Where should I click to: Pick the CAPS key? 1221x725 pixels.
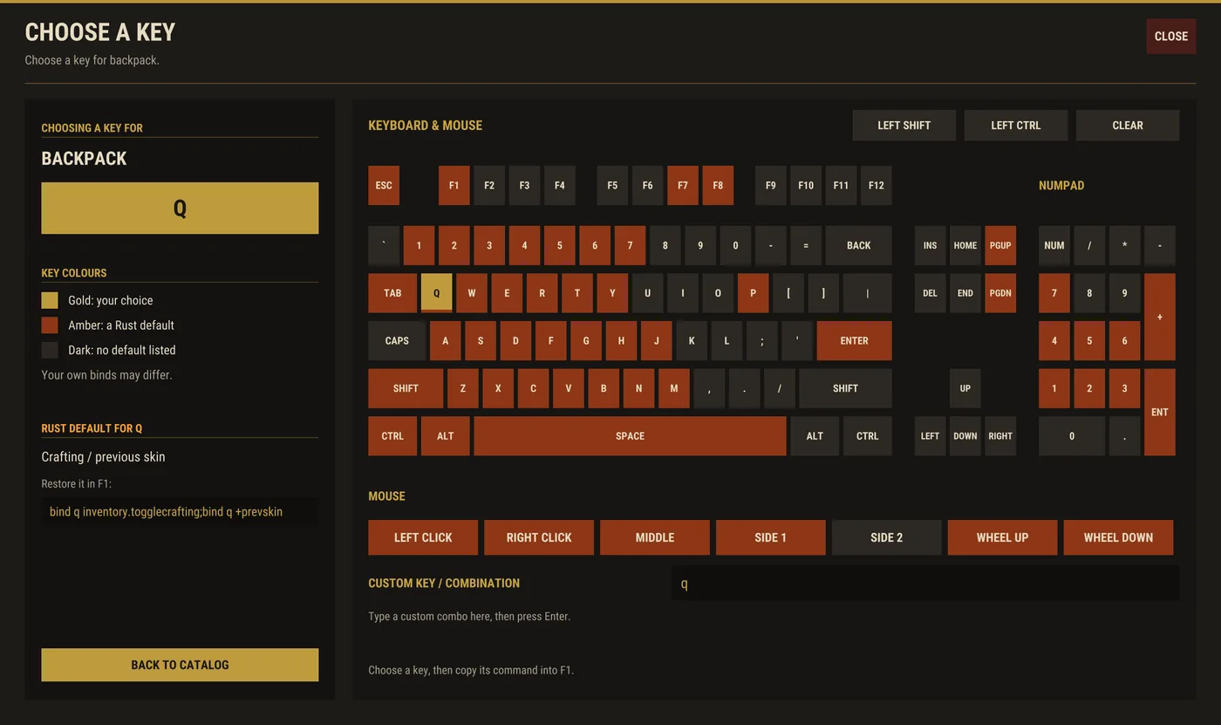click(397, 340)
